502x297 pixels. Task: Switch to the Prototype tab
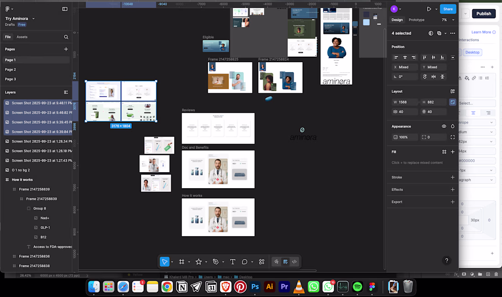pyautogui.click(x=417, y=20)
